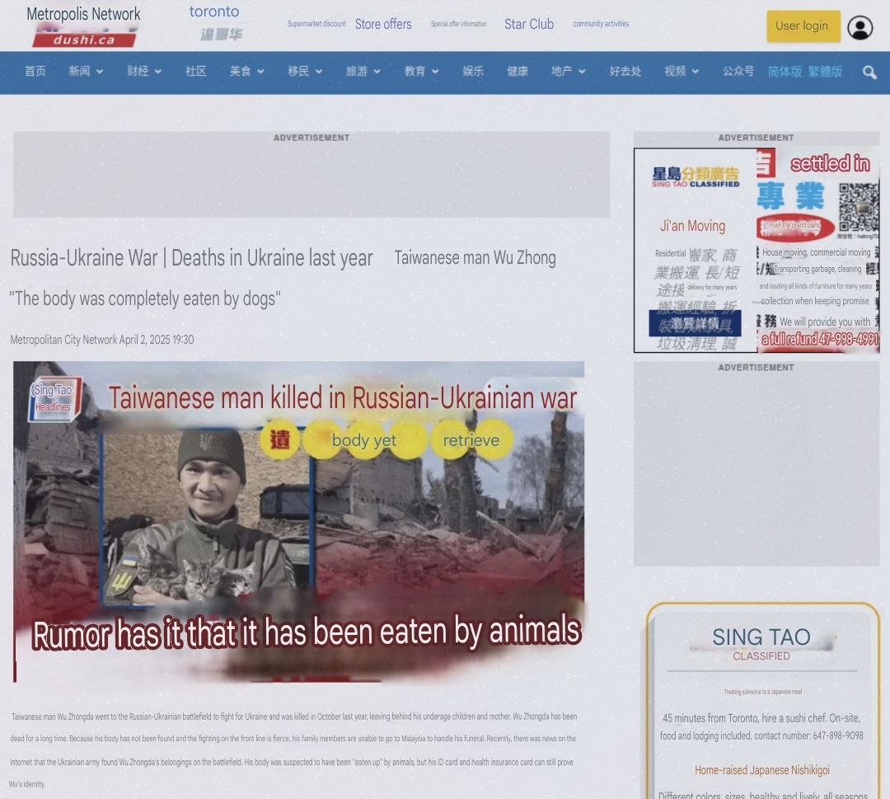Viewport: 890px width, 799px height.
Task: Open the 社区 menu item
Action: (196, 72)
